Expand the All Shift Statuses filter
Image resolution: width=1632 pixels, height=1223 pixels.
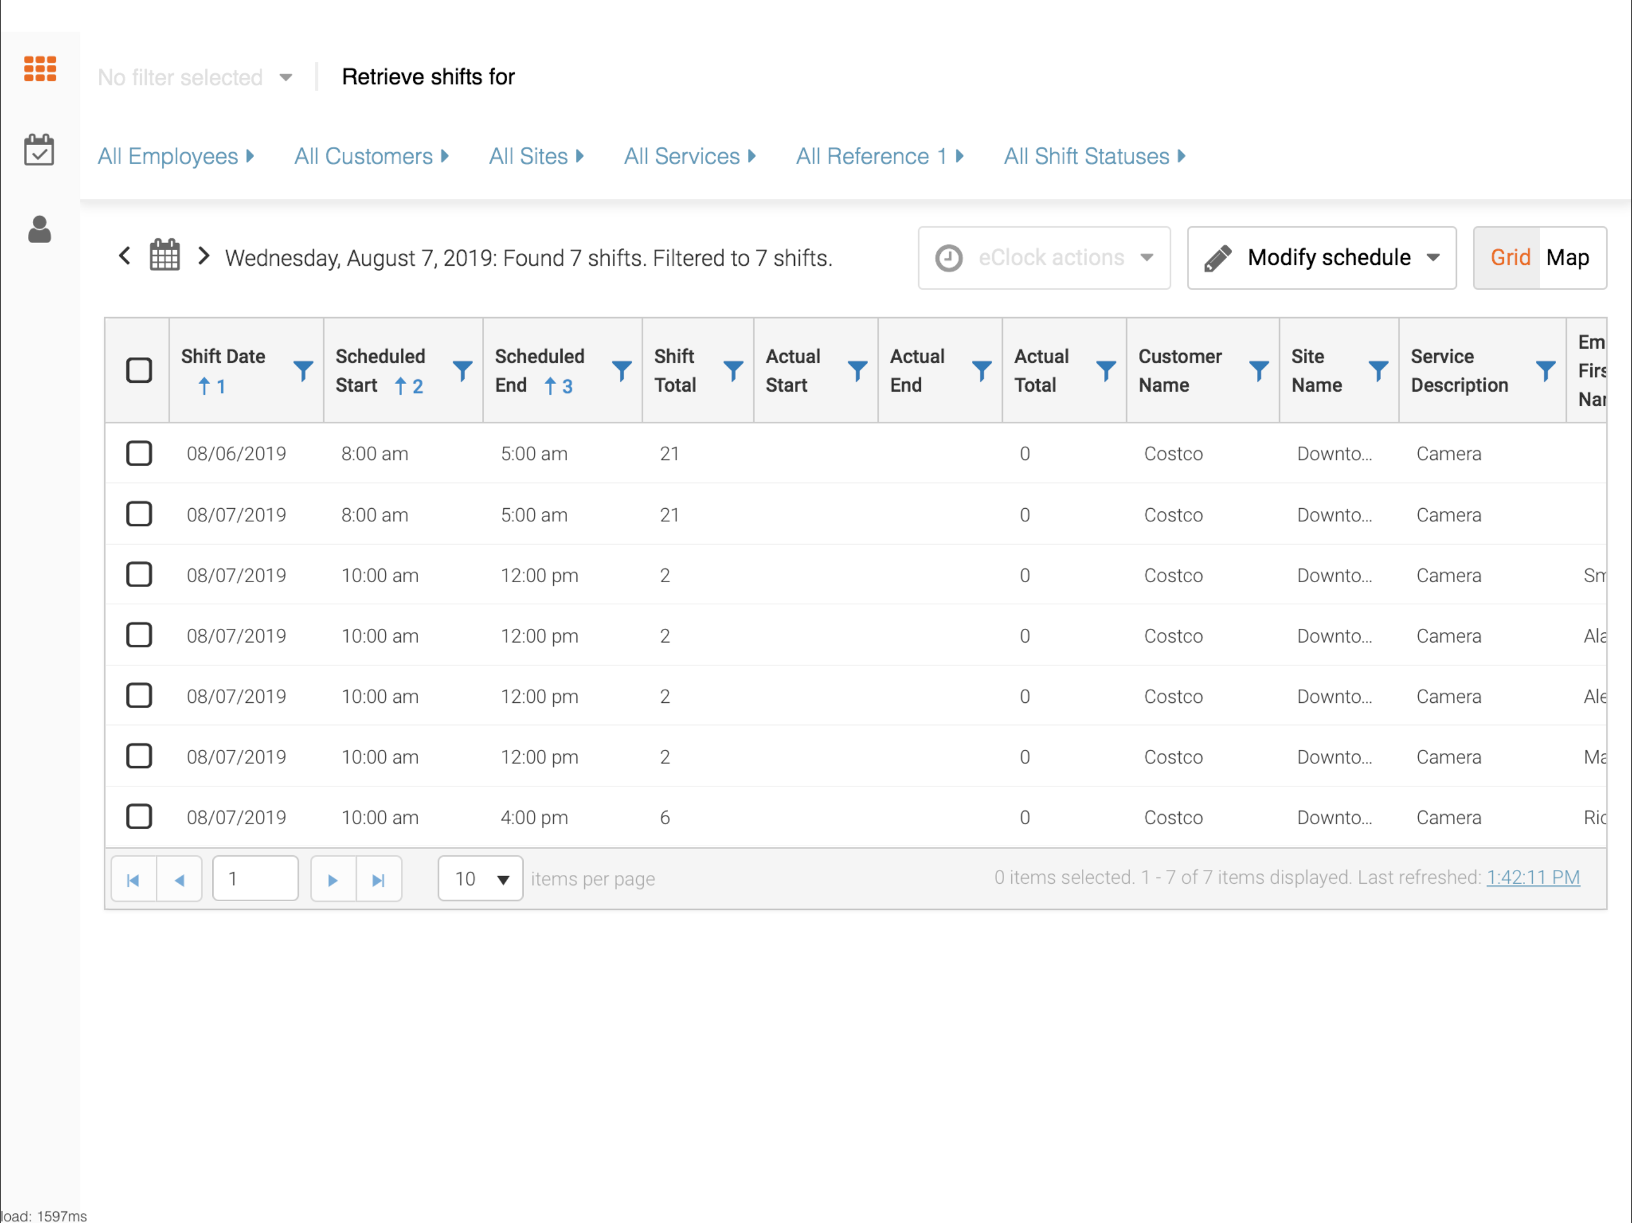pyautogui.click(x=1095, y=156)
